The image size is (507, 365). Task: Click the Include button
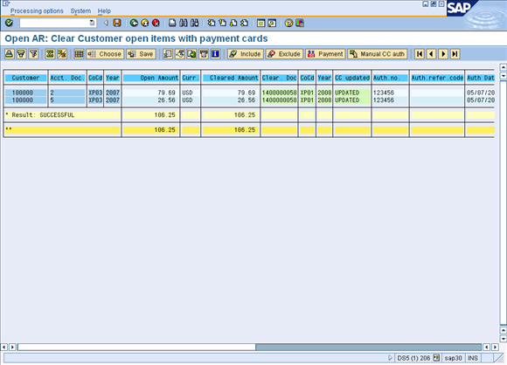tap(246, 54)
